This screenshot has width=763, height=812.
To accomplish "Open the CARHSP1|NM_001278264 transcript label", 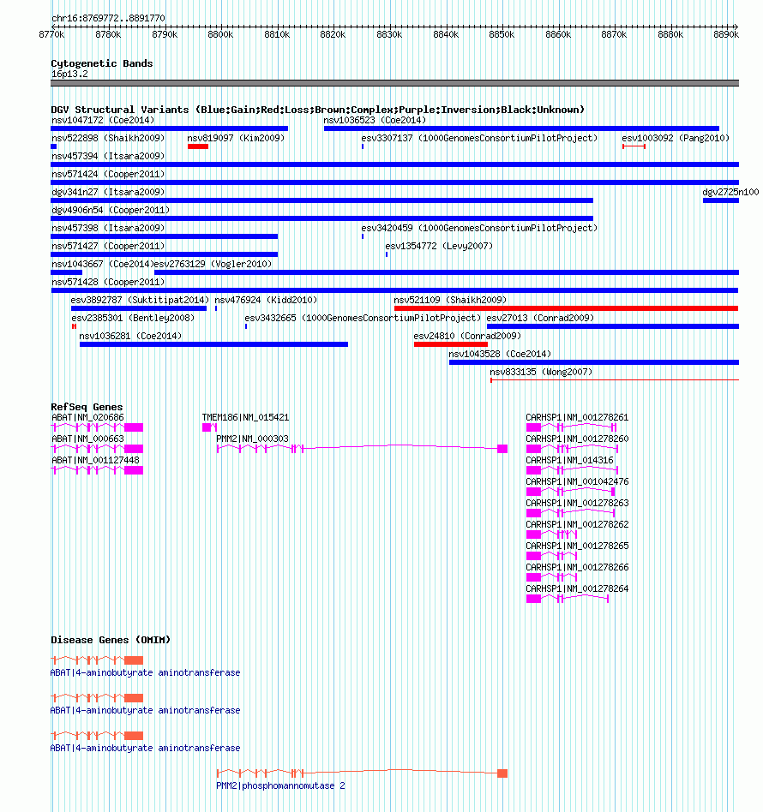I will click(577, 588).
